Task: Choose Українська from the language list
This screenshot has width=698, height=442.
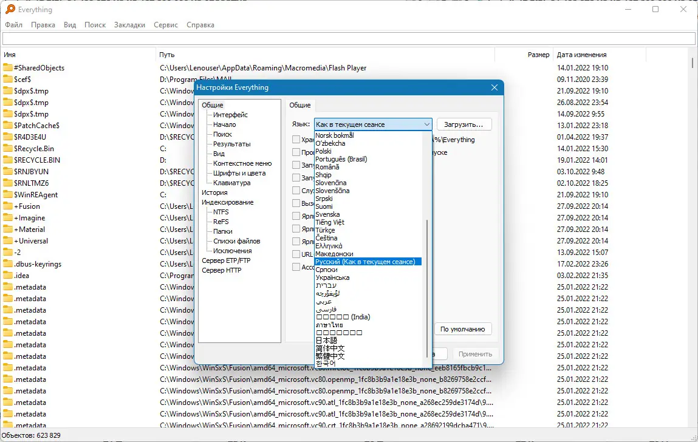Action: tap(332, 277)
